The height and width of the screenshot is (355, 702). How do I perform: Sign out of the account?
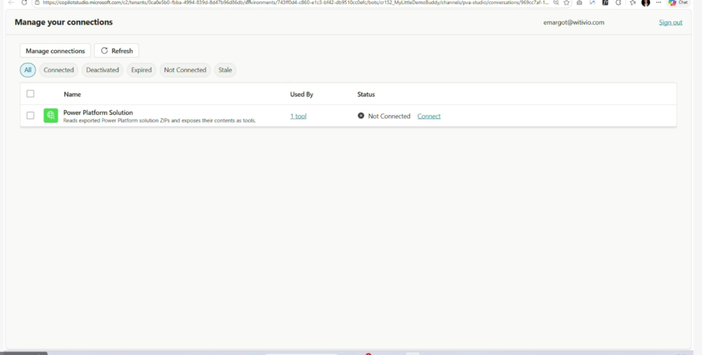pyautogui.click(x=670, y=23)
